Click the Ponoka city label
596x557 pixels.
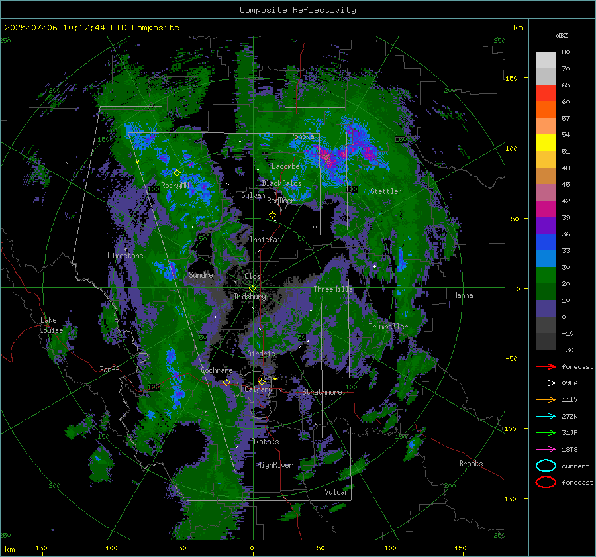point(302,136)
